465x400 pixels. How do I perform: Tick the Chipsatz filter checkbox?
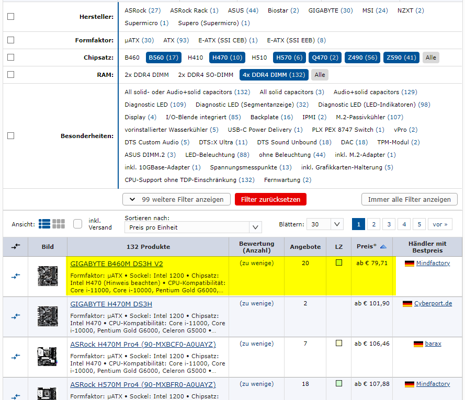[10, 57]
